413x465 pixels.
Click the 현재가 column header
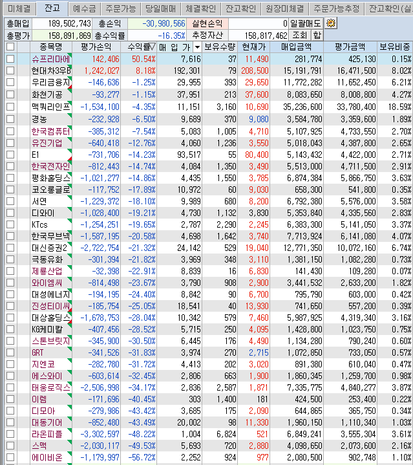click(253, 47)
